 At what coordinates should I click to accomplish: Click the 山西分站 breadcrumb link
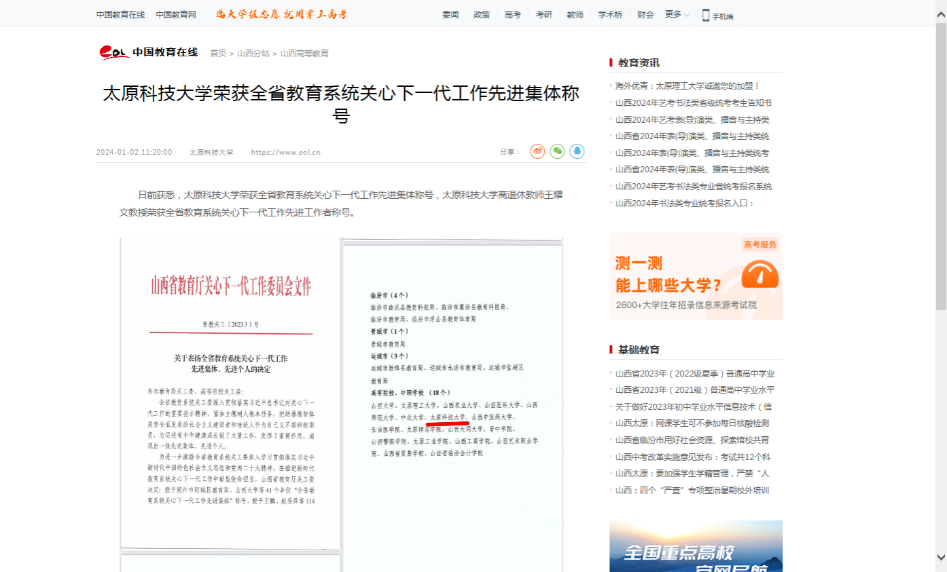coord(253,53)
